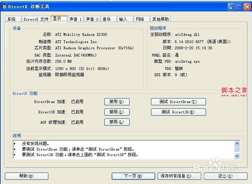Click the maximize button in title bar

pyautogui.click(x=239, y=7)
